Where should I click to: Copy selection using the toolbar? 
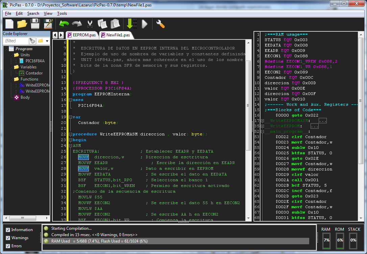tap(102, 24)
